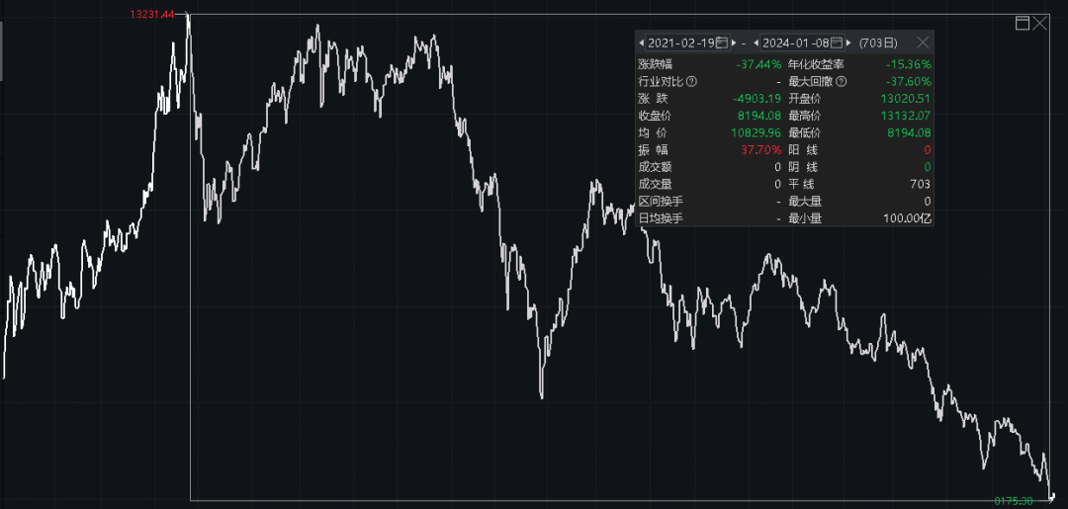1068x509 pixels.
Task: Open the calendar picker for the start date
Action: [722, 42]
